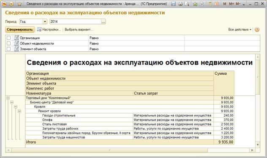Click the M memory button

225,4
